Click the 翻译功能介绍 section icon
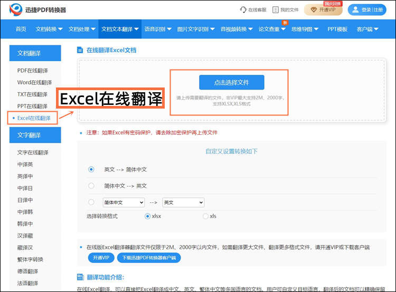Screen dimensions: 396x292 coord(80,277)
